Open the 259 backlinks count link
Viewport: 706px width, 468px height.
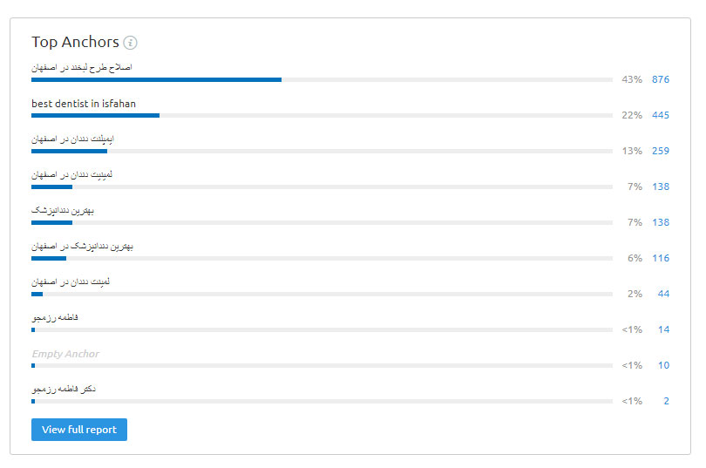[661, 151]
